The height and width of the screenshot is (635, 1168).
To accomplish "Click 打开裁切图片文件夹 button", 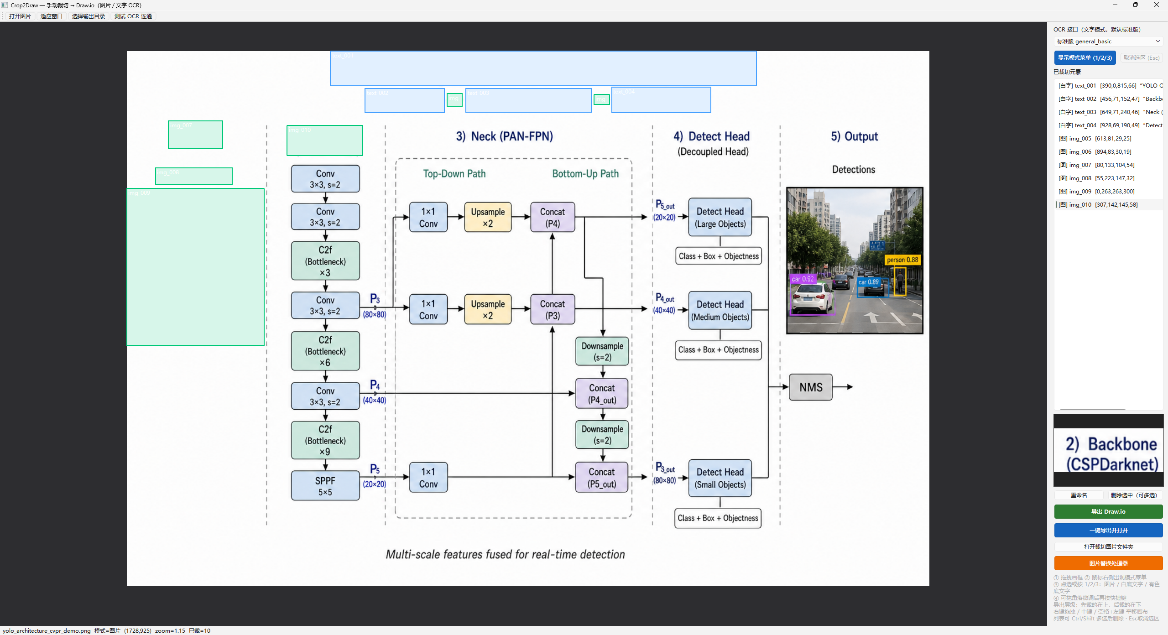I will point(1108,547).
